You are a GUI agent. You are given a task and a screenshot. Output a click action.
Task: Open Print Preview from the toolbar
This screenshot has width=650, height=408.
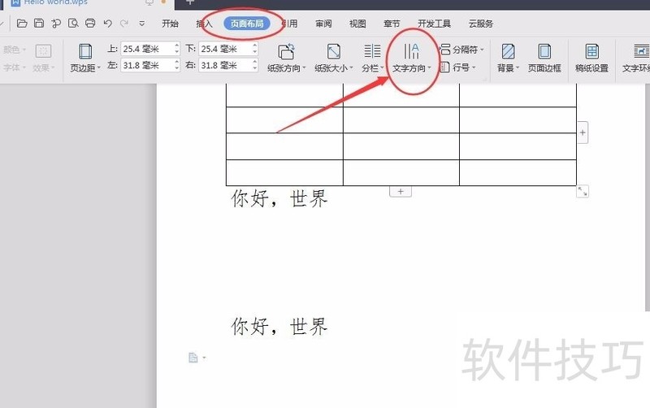[x=73, y=24]
